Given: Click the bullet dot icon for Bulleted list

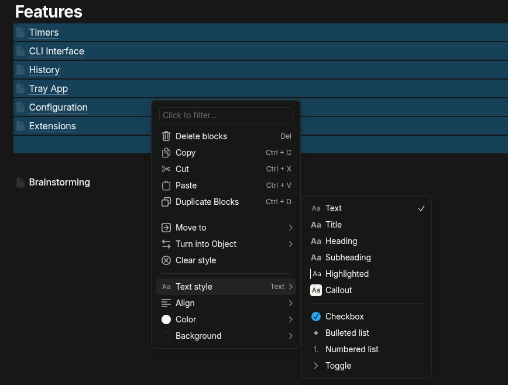Looking at the screenshot, I should point(316,333).
